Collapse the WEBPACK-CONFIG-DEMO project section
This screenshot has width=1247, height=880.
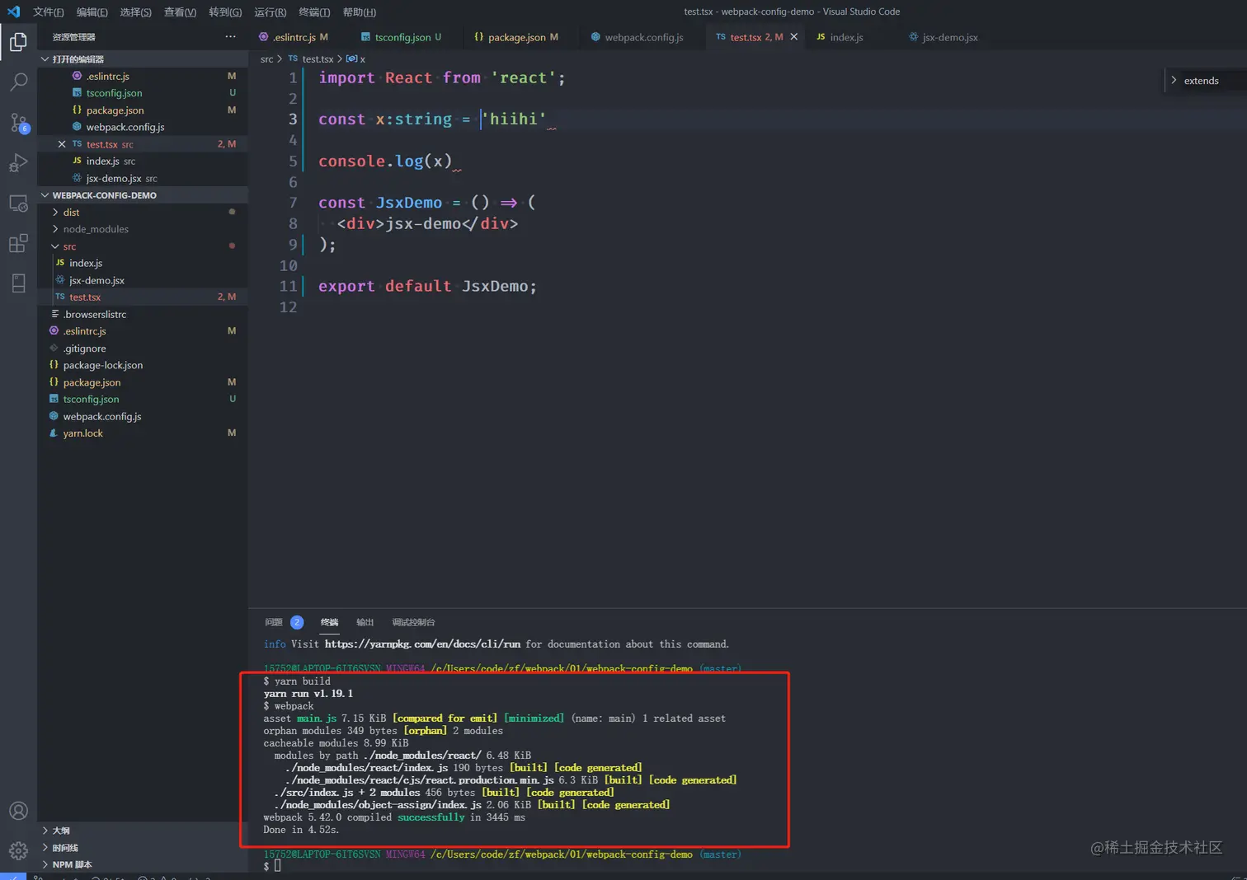pos(143,195)
